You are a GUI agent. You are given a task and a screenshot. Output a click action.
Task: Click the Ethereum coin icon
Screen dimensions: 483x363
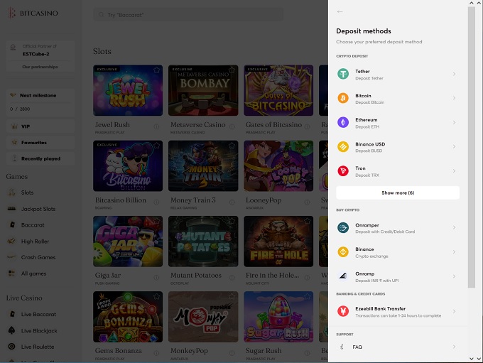pyautogui.click(x=343, y=122)
